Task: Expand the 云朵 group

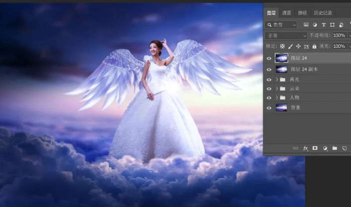Action: point(277,89)
